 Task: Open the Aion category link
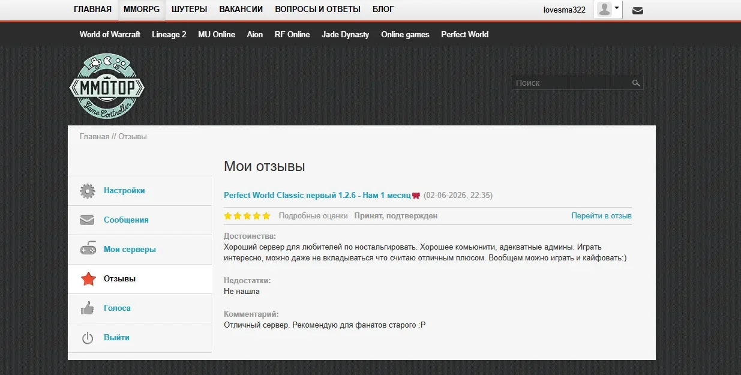point(255,34)
